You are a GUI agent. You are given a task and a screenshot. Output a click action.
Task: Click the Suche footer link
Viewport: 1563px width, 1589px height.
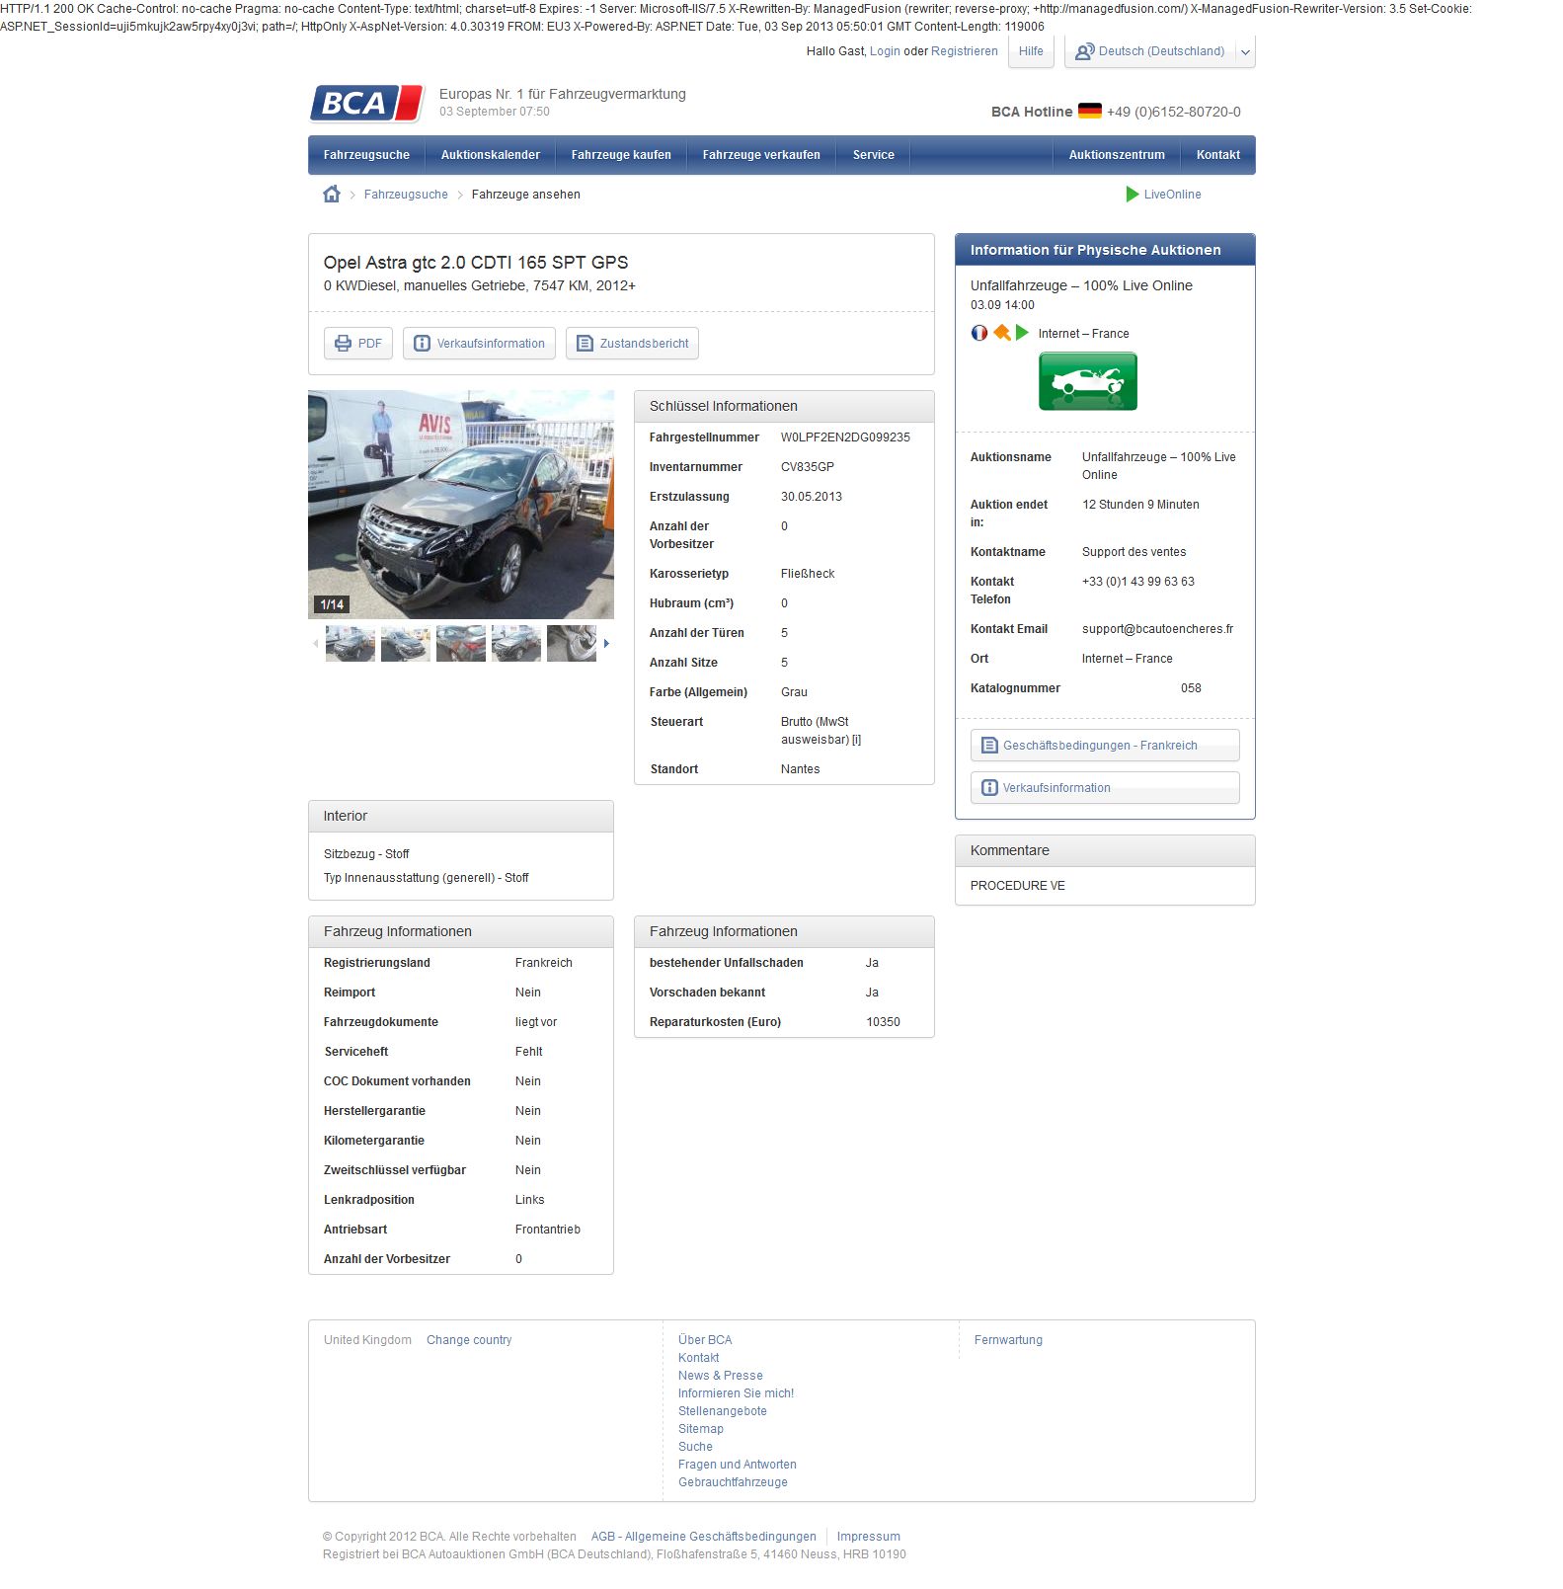tap(695, 1447)
